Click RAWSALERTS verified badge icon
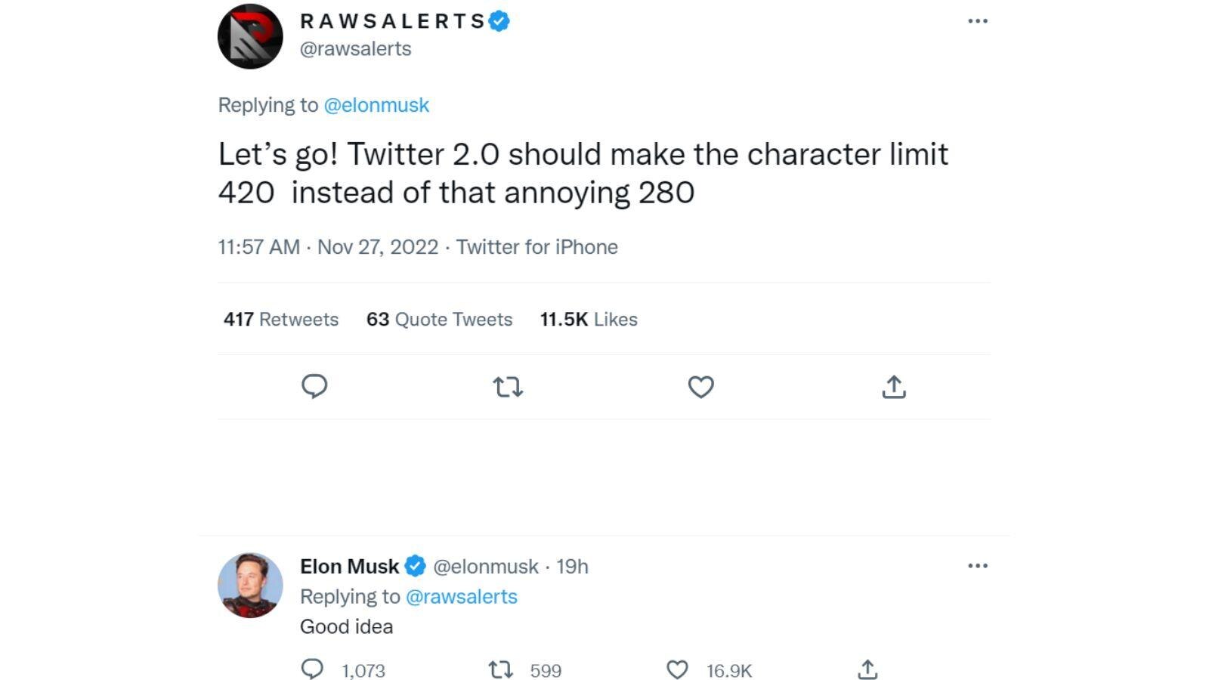The height and width of the screenshot is (680, 1209). (499, 21)
